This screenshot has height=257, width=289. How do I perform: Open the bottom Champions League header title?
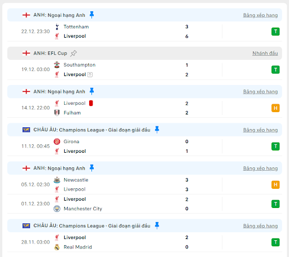pyautogui.click(x=92, y=225)
